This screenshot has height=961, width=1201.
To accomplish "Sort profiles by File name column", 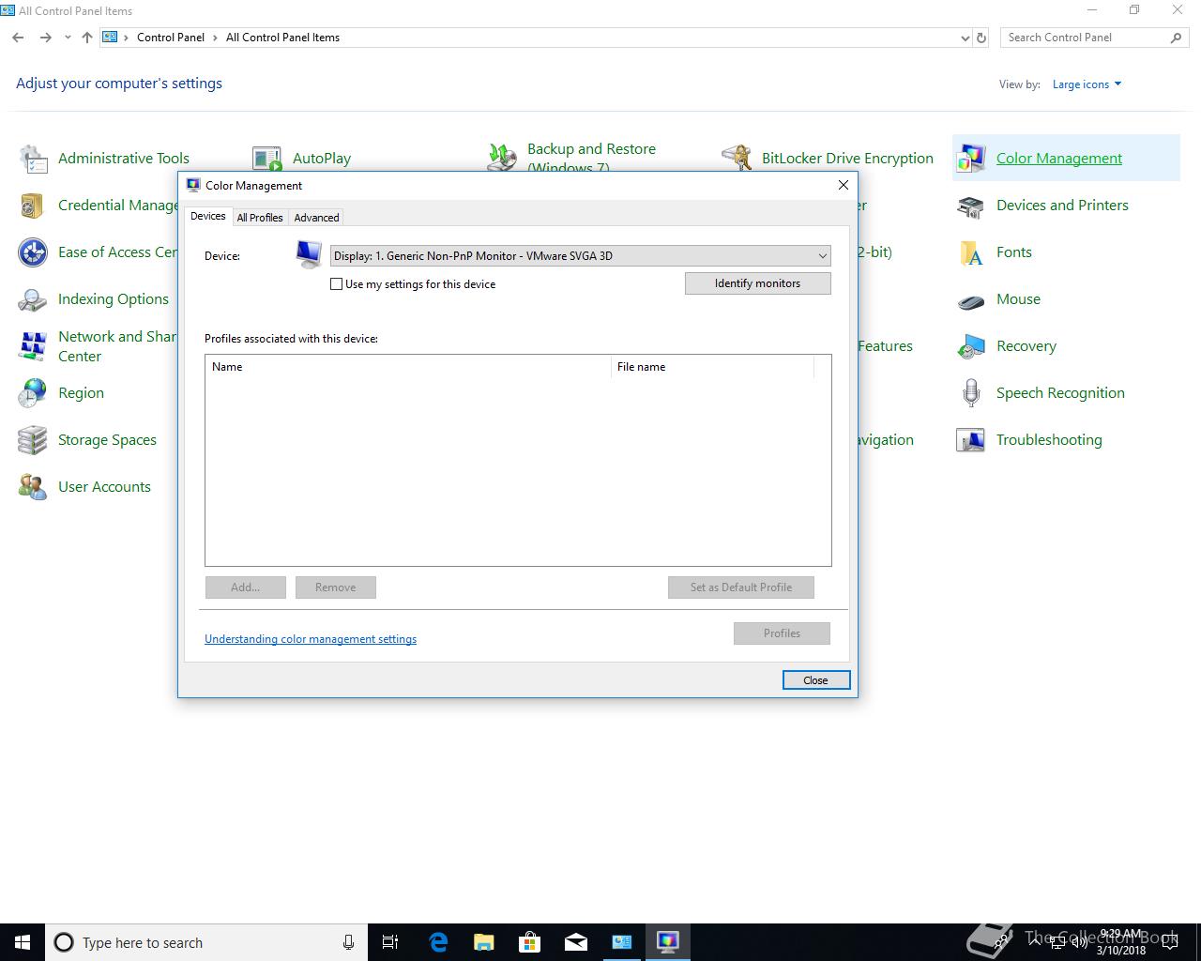I will tap(712, 367).
